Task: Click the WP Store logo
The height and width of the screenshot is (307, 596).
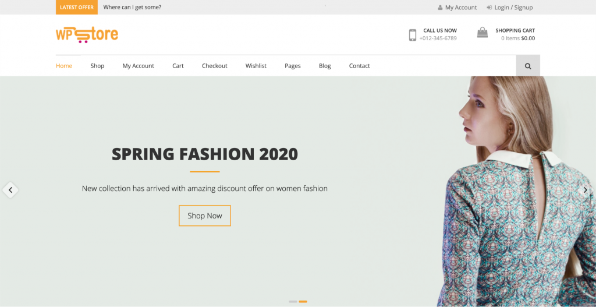Action: [x=87, y=34]
